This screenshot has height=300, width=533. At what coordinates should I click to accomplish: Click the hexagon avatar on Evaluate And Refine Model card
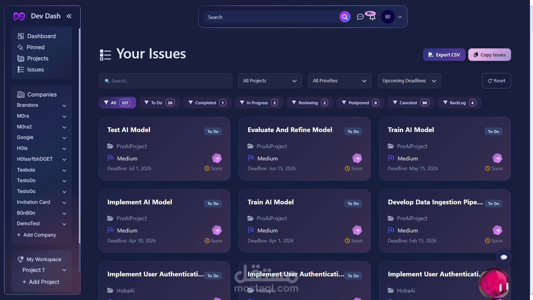357,158
